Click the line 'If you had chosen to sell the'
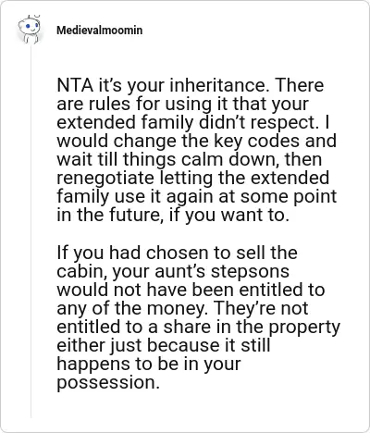370x433 pixels. point(177,253)
